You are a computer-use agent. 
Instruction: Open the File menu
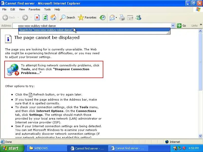[4, 9]
